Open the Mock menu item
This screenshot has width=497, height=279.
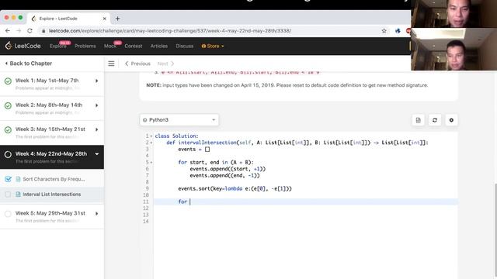110,46
